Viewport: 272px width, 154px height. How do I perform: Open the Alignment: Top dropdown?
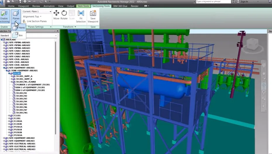(32, 16)
